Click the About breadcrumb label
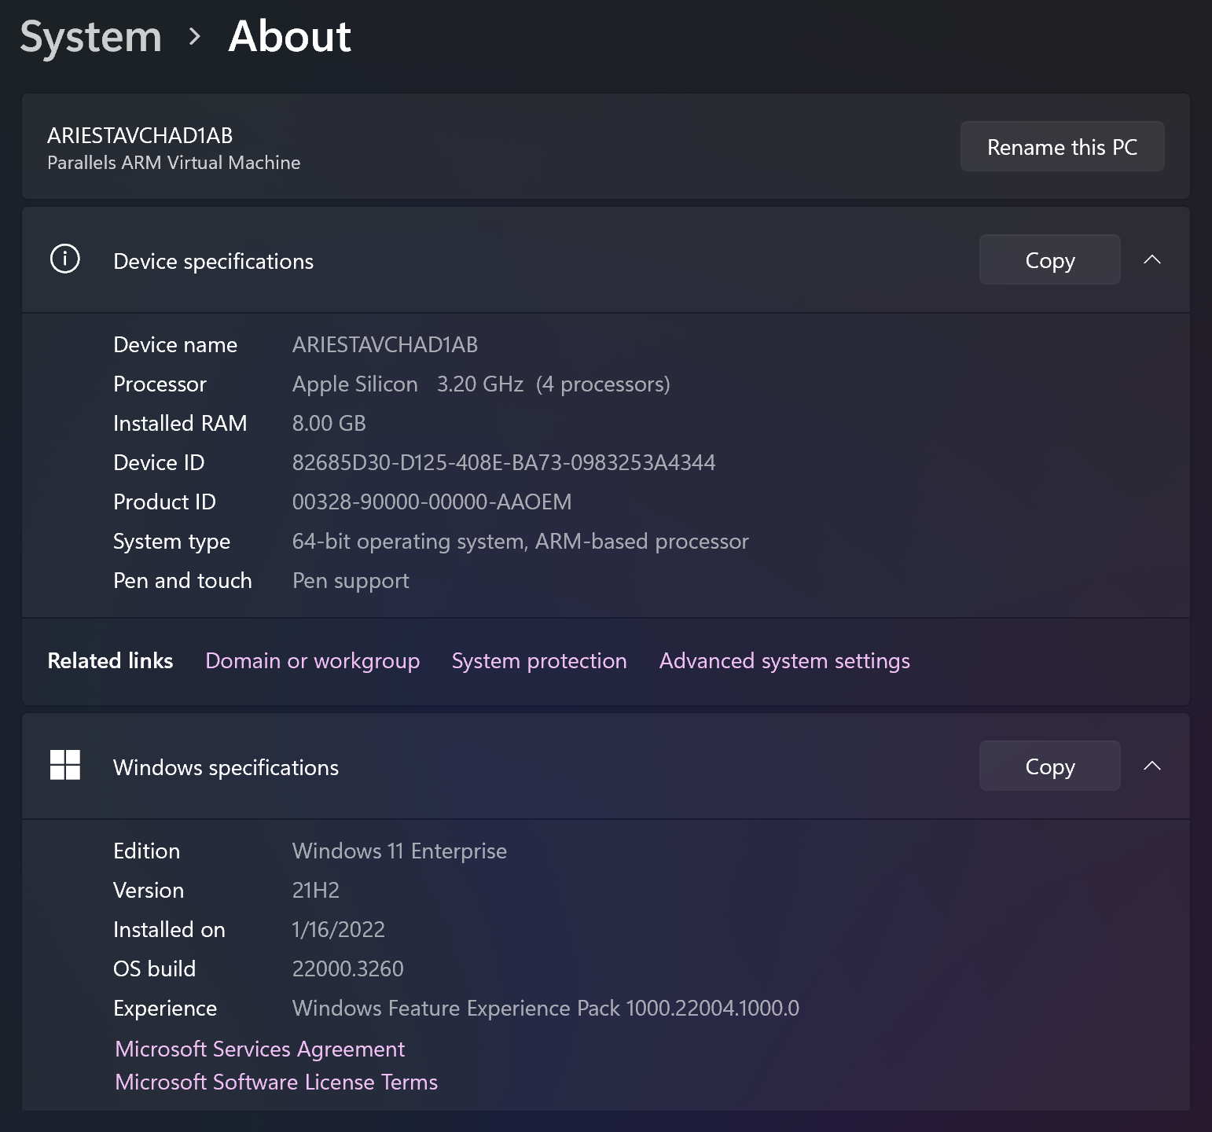This screenshot has width=1212, height=1132. coord(288,36)
